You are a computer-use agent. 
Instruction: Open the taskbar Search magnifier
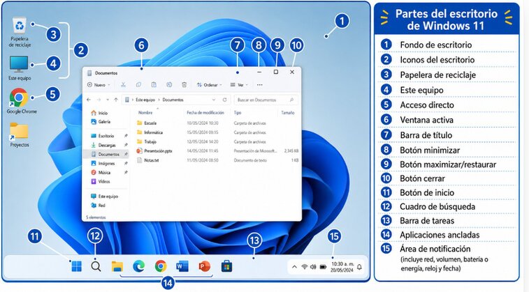pyautogui.click(x=96, y=266)
